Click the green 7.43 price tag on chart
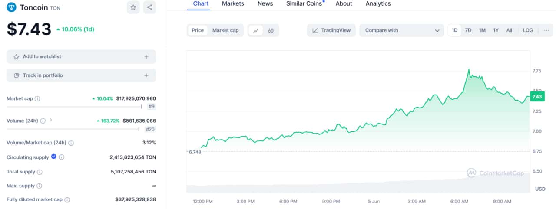This screenshot has height=209, width=556. click(x=536, y=97)
